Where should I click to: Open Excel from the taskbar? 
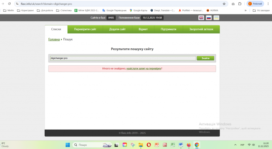pyautogui.click(x=173, y=145)
